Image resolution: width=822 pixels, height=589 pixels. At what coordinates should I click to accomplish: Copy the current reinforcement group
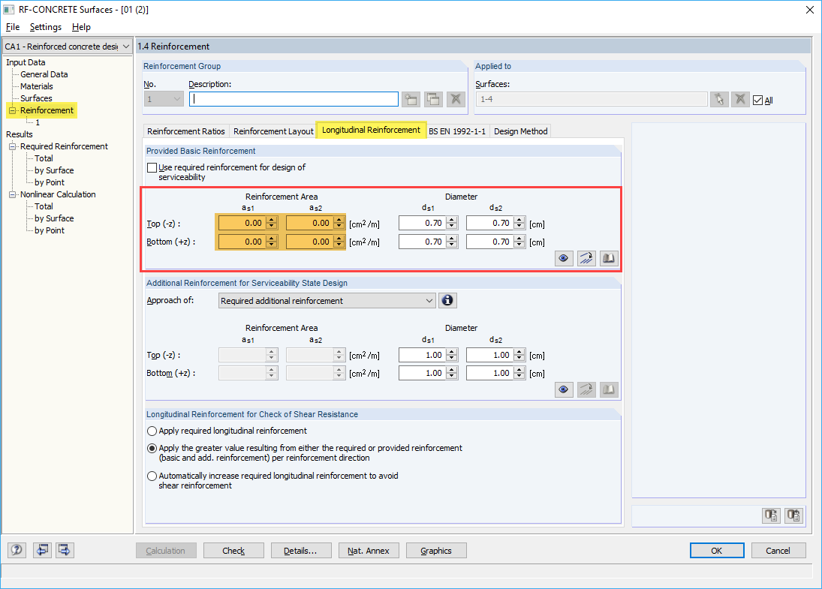[433, 98]
